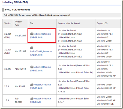123x109 pixels.
Task: Click the b-PAC SDK downloads heading
Action: pos(17,10)
